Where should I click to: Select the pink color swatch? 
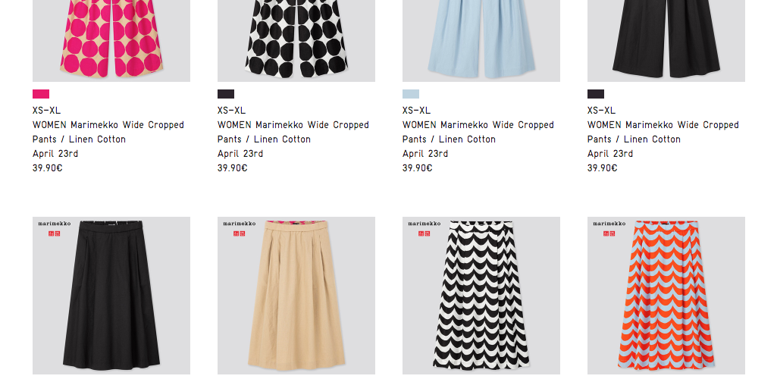(x=41, y=94)
